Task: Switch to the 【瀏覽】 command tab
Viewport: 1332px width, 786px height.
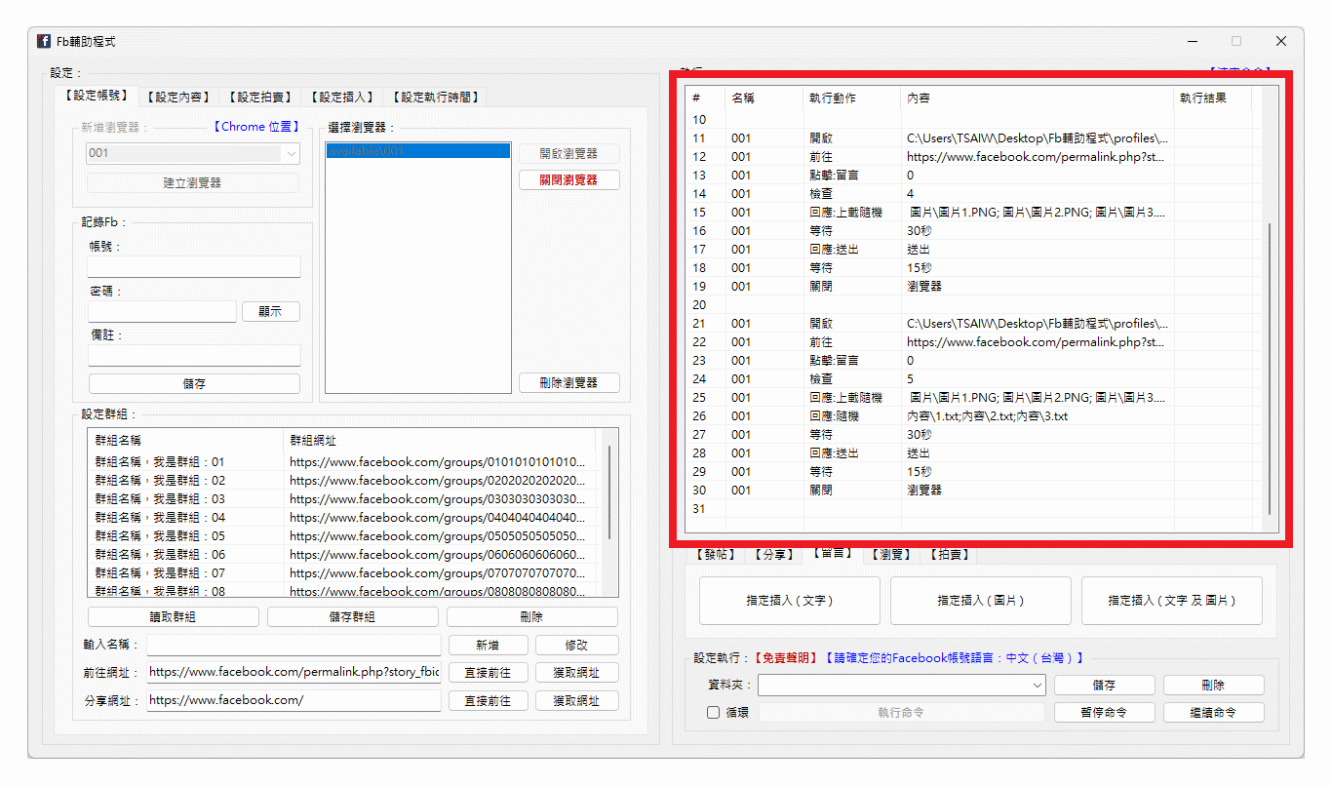Action: pyautogui.click(x=890, y=554)
